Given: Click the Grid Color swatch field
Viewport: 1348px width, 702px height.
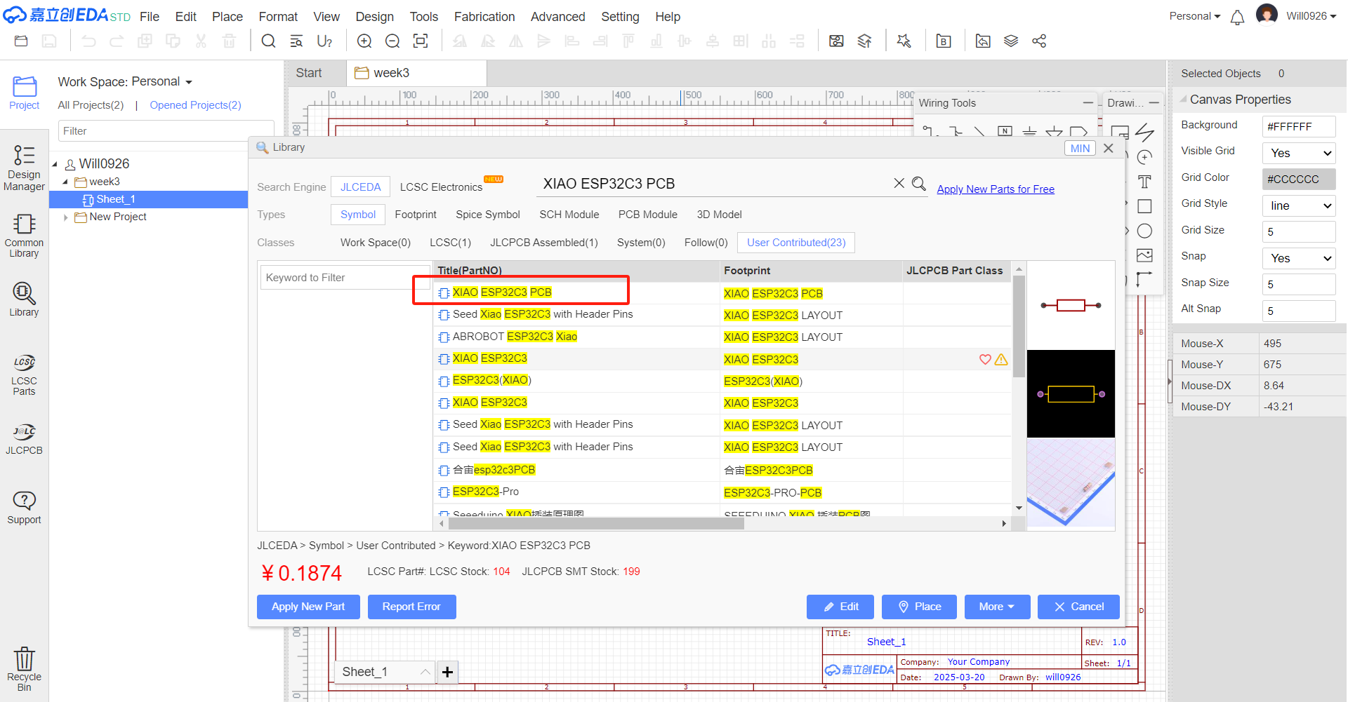Looking at the screenshot, I should click(x=1298, y=180).
